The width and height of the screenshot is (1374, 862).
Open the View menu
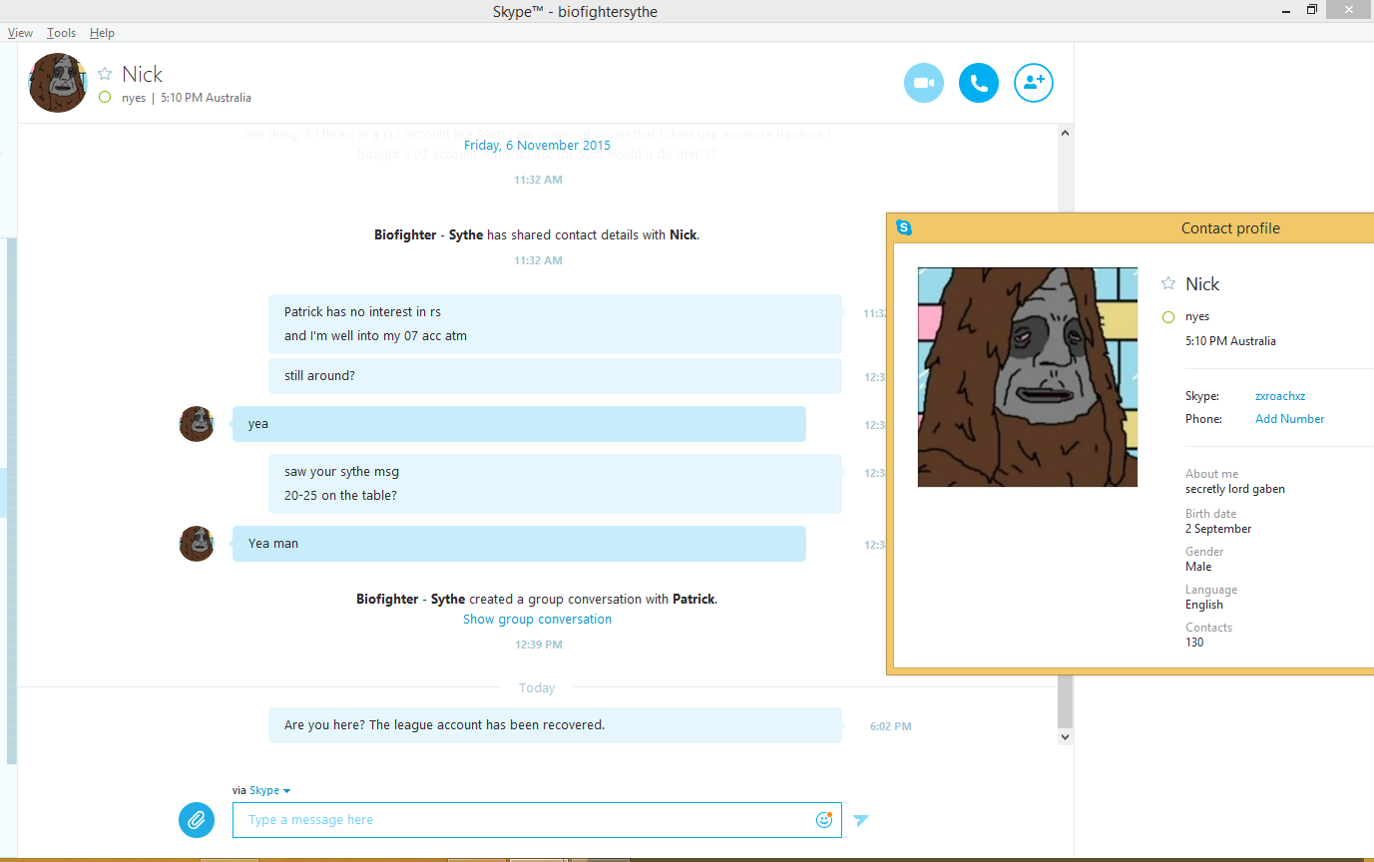click(x=20, y=33)
